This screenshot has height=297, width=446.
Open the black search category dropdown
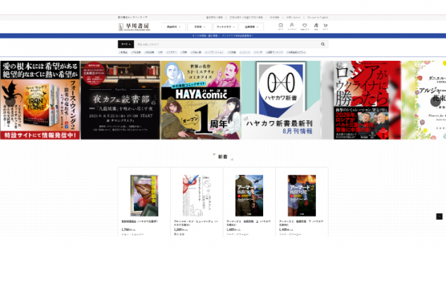[126, 44]
